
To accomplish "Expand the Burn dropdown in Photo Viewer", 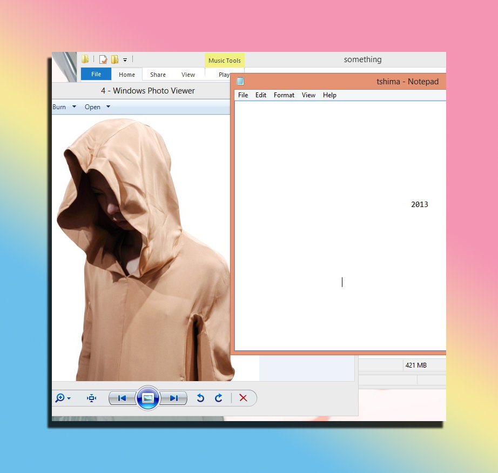I will 75,106.
